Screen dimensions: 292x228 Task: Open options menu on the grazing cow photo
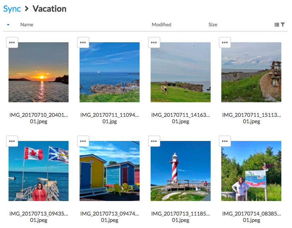click(154, 42)
